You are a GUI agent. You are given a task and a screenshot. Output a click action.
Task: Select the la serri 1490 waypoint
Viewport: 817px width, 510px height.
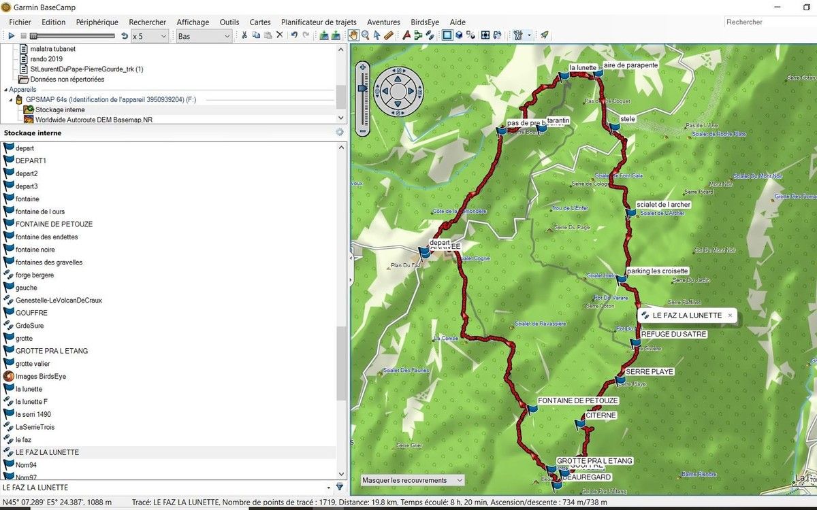[33, 414]
